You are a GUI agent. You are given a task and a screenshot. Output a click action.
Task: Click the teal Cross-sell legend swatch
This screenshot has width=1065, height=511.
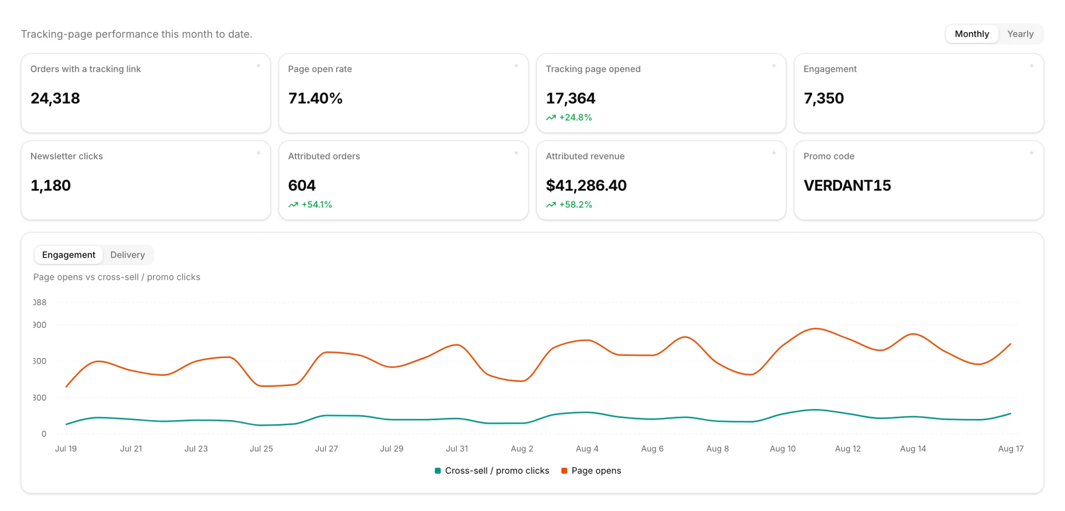(x=438, y=471)
